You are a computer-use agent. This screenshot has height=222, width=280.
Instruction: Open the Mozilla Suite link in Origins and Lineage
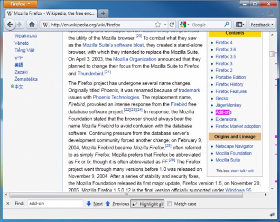(x=228, y=160)
